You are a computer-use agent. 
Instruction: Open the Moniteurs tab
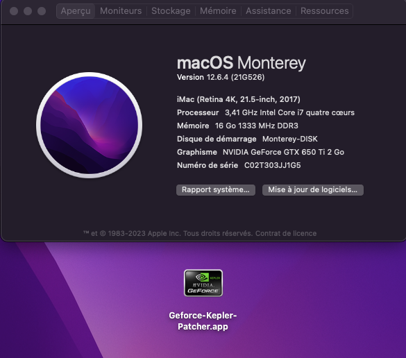(121, 11)
